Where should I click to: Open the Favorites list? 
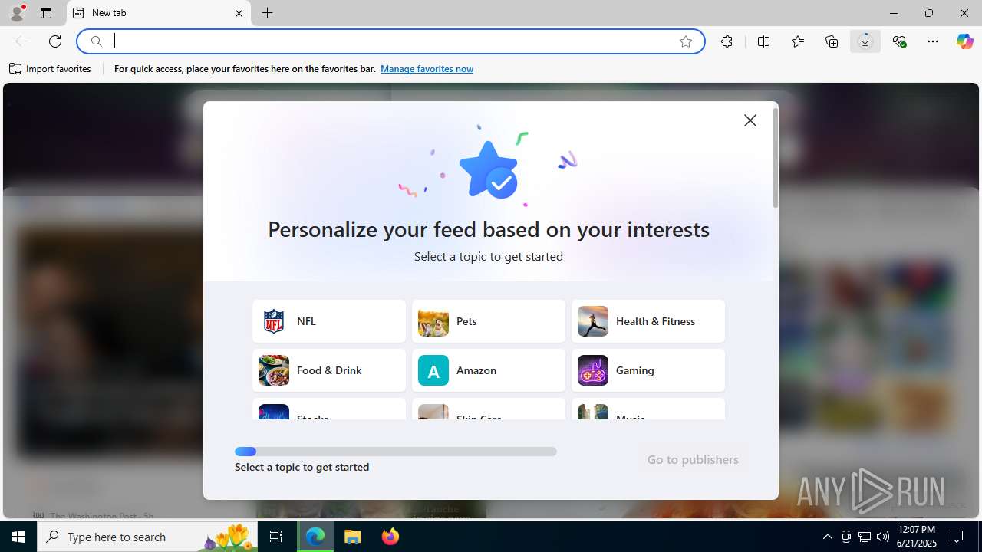coord(798,41)
